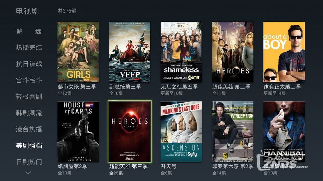Click the 纸牌屋第2季 title link
Screen dimensions: 323x181
click(73, 167)
